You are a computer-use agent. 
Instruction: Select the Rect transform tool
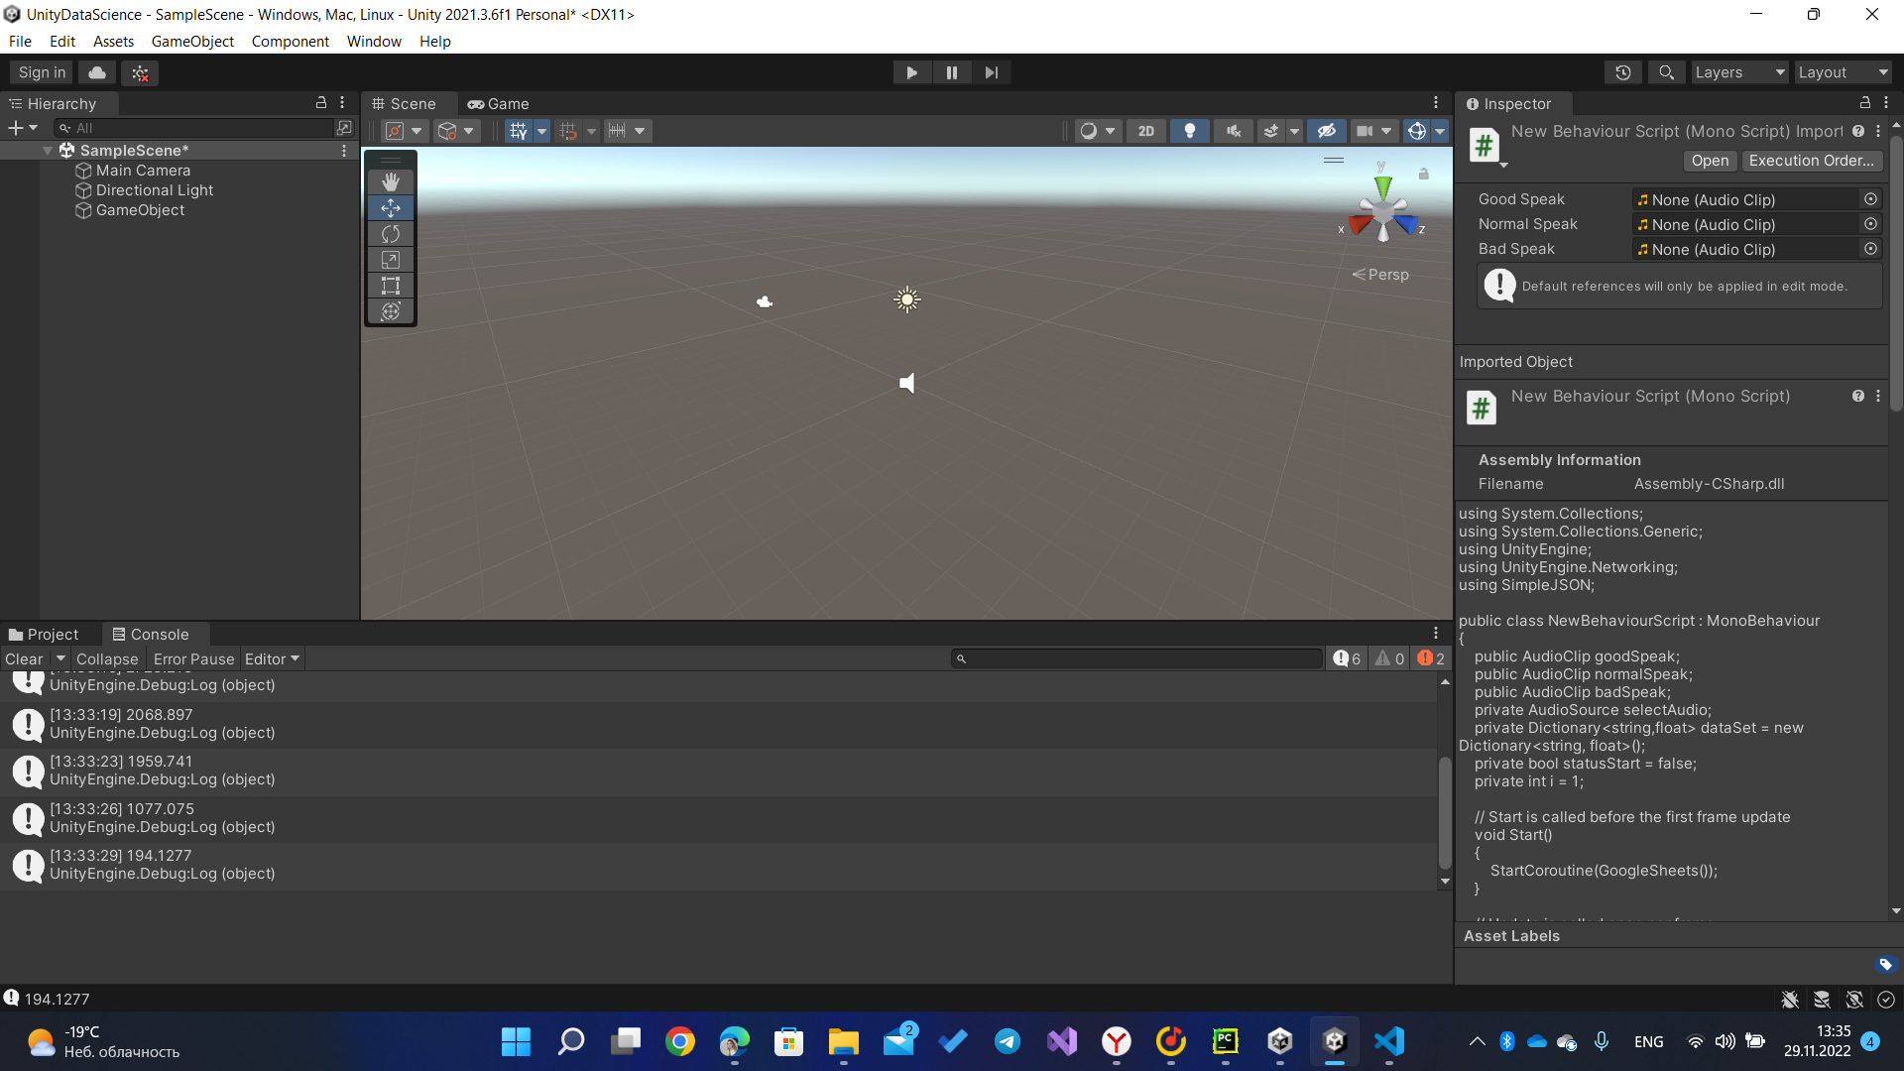click(391, 286)
